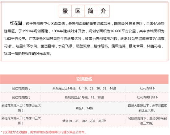Click the red 公交线路 highlighted text
The image size is (170, 135).
tap(21, 132)
